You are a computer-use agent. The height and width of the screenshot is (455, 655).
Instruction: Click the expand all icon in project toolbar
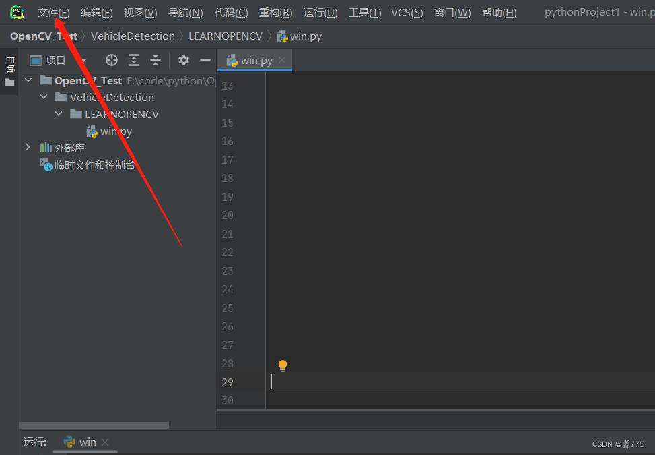(134, 60)
